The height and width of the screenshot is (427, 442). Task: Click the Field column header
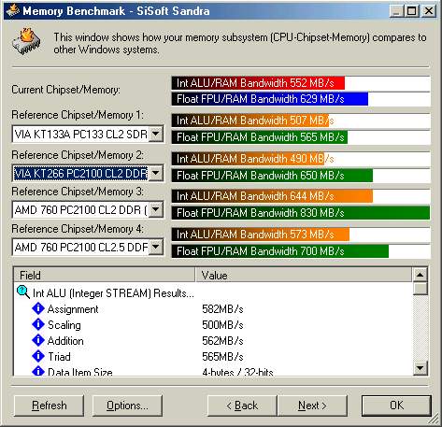(105, 275)
